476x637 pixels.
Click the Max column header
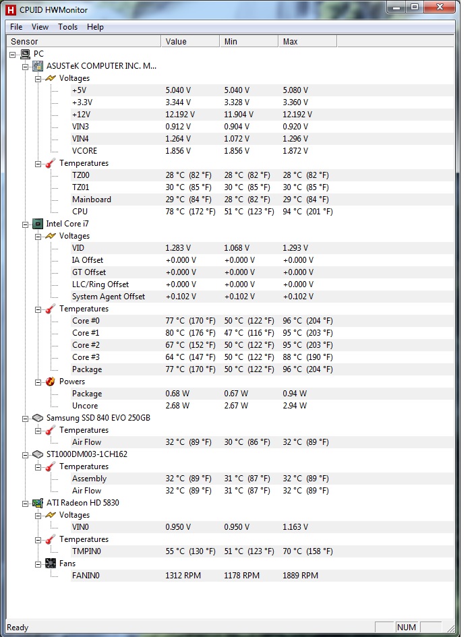[307, 41]
